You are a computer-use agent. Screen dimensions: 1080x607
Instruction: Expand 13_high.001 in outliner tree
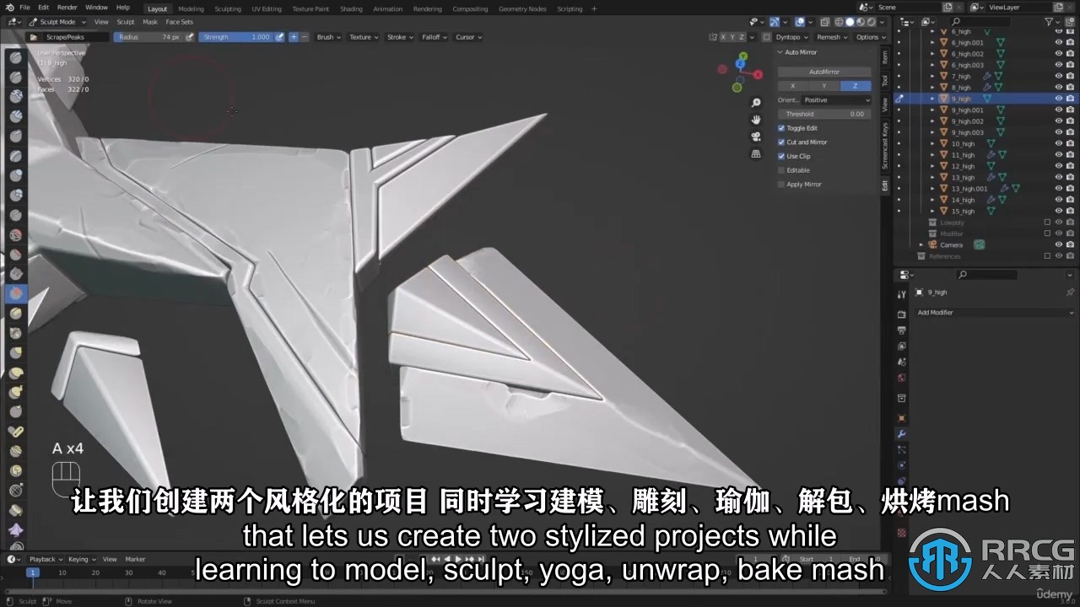click(x=932, y=189)
